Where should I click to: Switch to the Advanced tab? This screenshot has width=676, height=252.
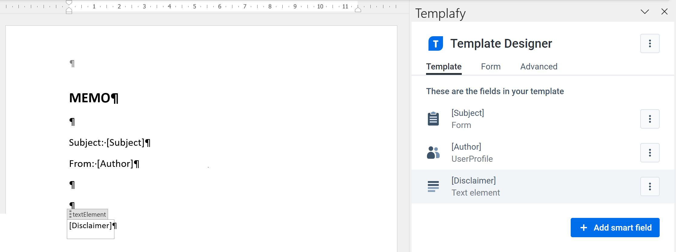pyautogui.click(x=539, y=66)
